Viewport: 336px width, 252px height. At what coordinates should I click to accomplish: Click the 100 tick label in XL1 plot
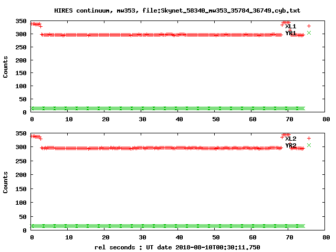point(21,86)
